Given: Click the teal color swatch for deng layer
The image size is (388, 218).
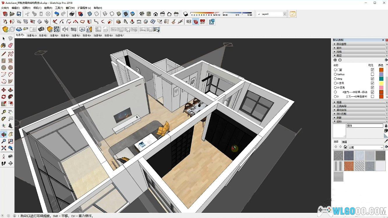Looking at the screenshot, I should point(381,79).
